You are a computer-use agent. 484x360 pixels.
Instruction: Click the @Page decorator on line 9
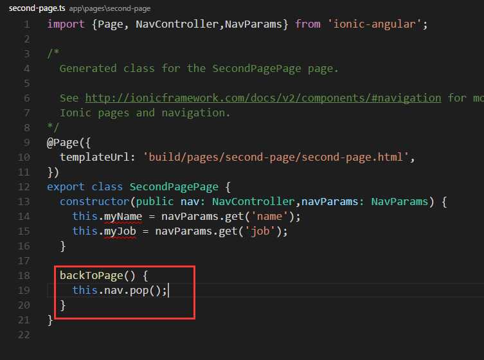(62, 143)
